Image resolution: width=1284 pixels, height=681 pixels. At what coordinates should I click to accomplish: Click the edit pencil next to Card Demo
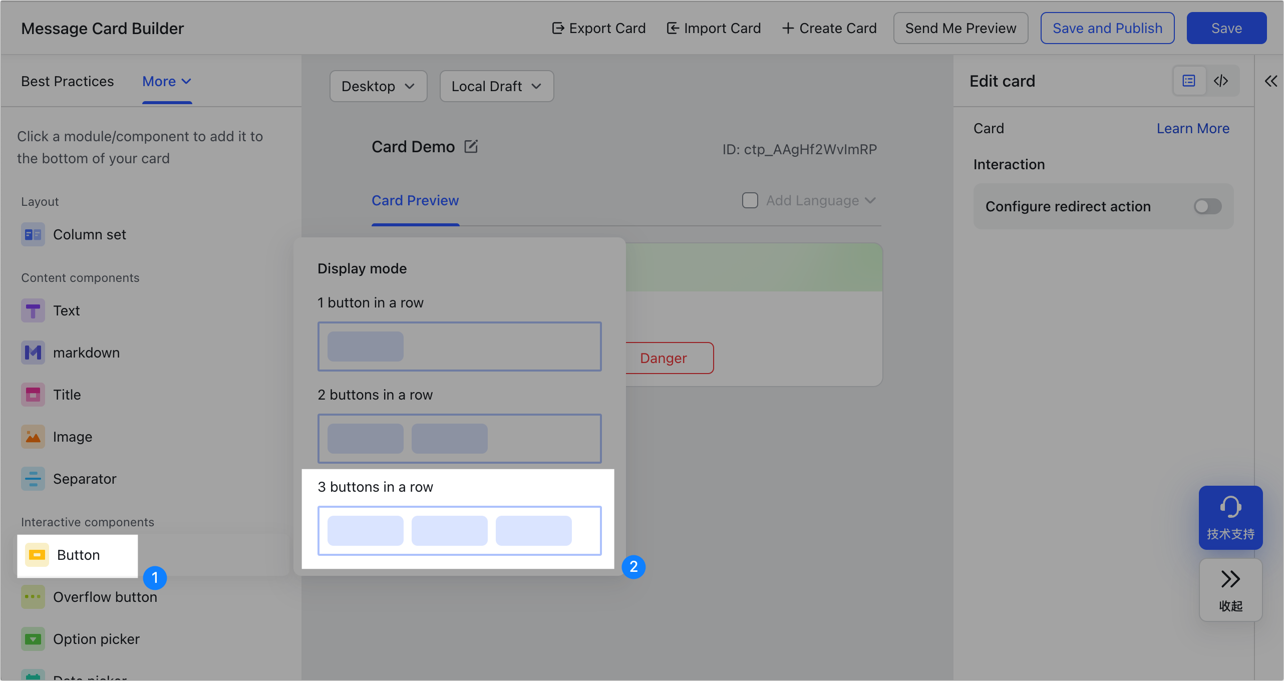(471, 147)
